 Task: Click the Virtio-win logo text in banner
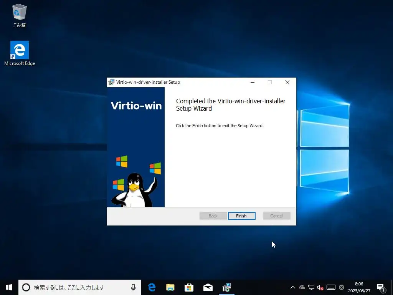pos(136,106)
